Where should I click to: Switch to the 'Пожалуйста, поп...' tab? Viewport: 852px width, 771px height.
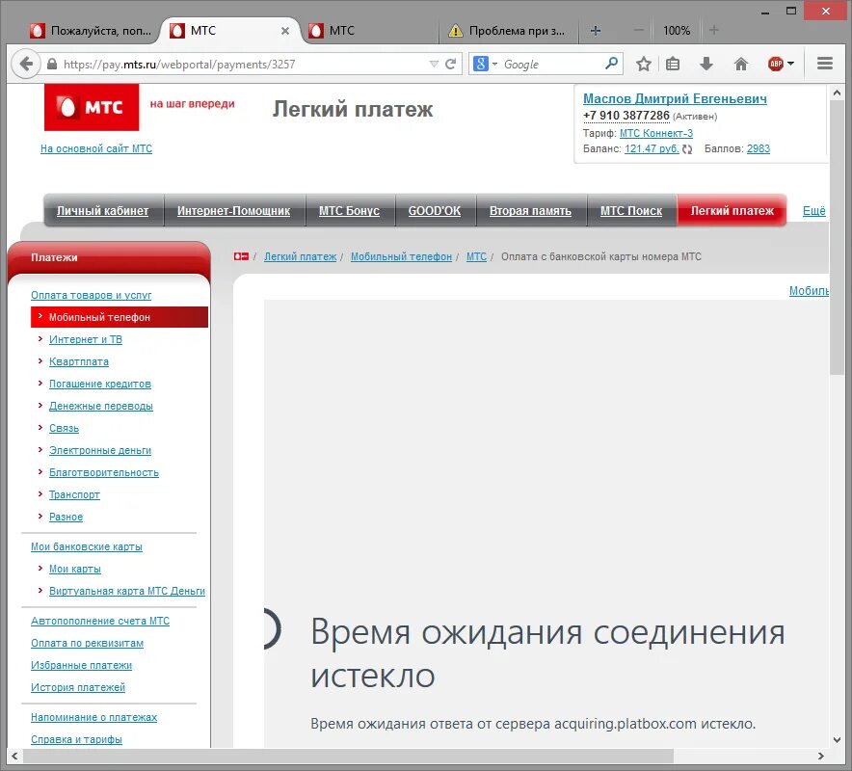[91, 31]
